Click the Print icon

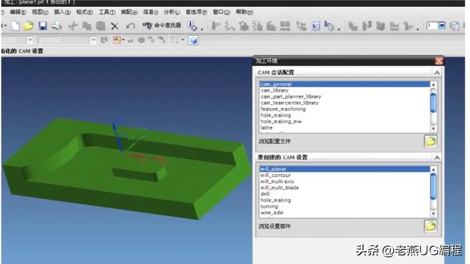[57, 26]
